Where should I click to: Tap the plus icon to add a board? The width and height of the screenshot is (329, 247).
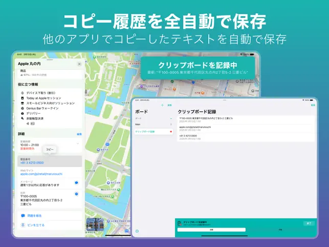162,105
